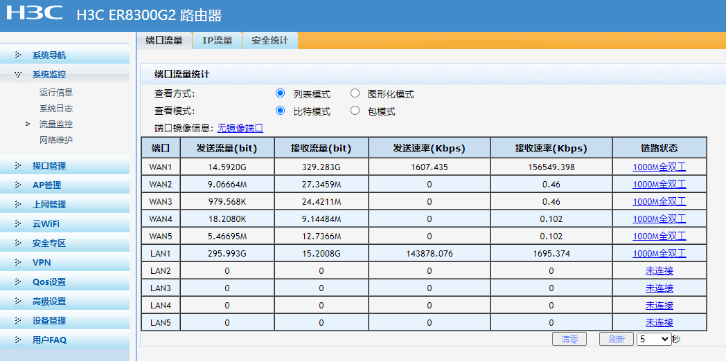Open the 安全统计 tab
The width and height of the screenshot is (726, 361).
pyautogui.click(x=269, y=41)
